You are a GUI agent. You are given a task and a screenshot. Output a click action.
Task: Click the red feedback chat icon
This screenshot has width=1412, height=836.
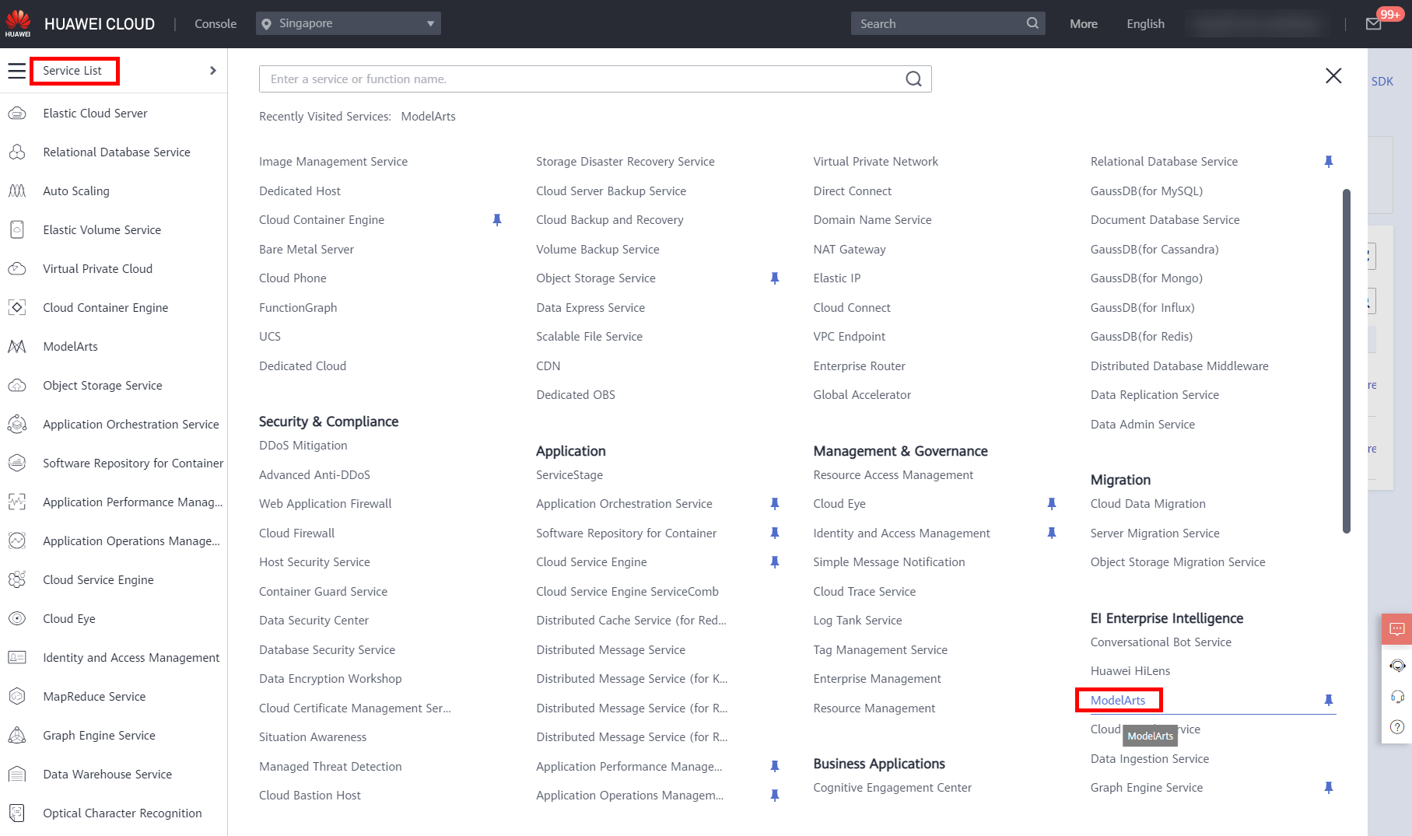[1397, 629]
